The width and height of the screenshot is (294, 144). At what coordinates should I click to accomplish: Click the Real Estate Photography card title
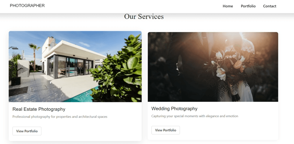point(39,109)
